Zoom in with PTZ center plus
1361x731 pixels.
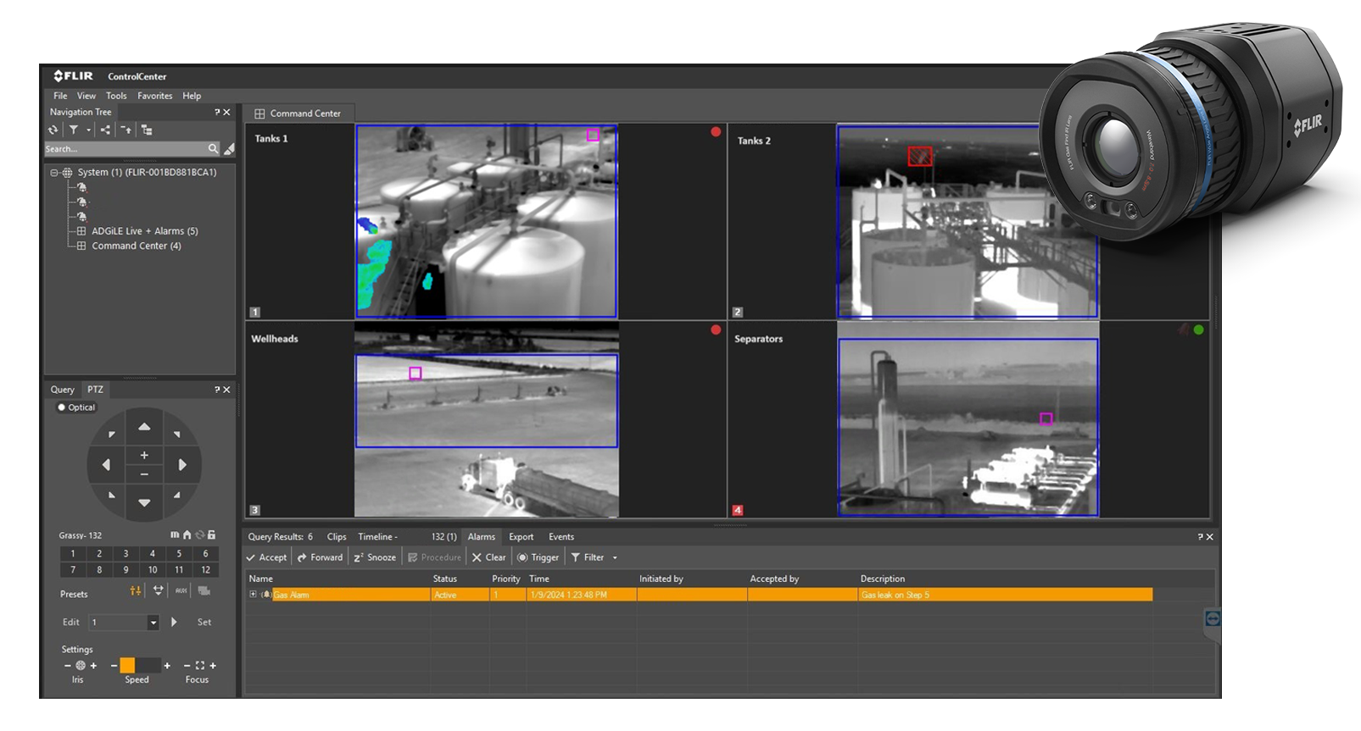tap(144, 456)
